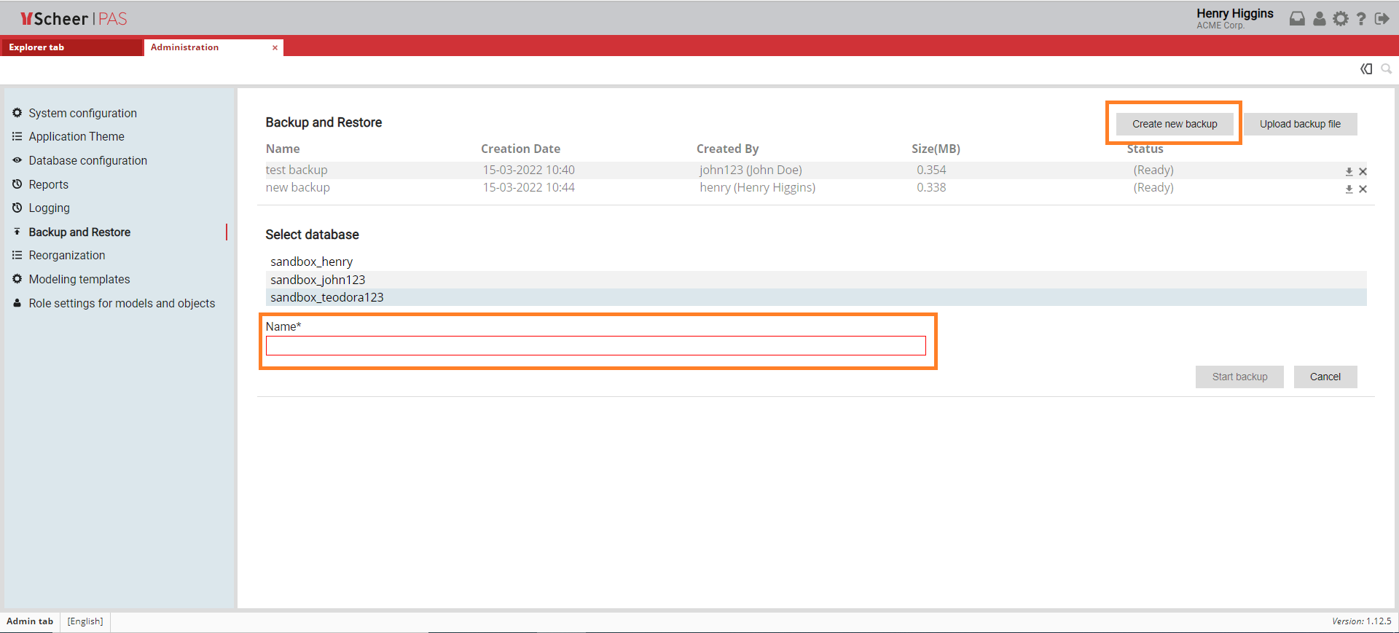Delete the 'new backup' entry
1399x633 pixels.
(1363, 189)
